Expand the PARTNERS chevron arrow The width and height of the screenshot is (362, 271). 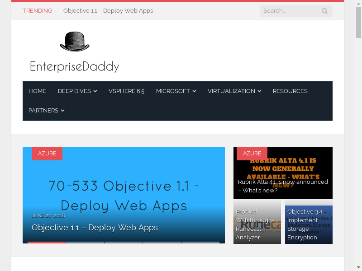tap(62, 111)
